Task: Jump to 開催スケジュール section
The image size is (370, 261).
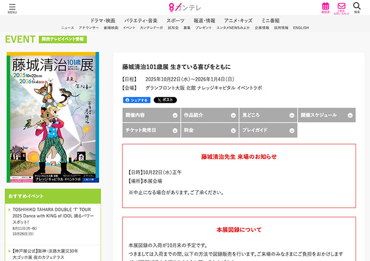Action: [326, 115]
